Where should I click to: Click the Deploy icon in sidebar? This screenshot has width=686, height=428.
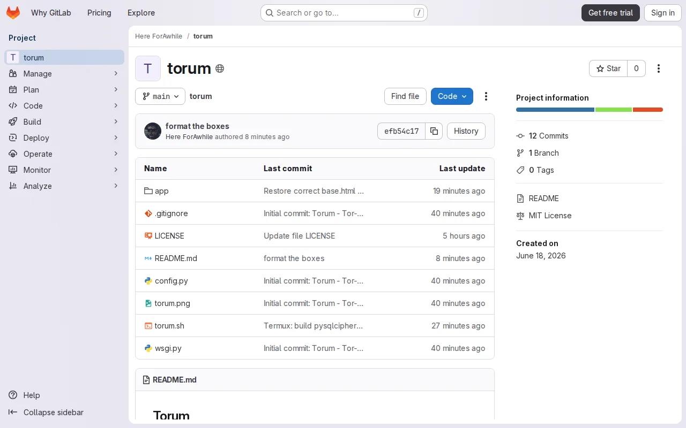(x=13, y=137)
